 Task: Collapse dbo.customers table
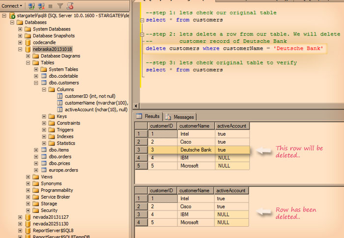(x=36, y=83)
